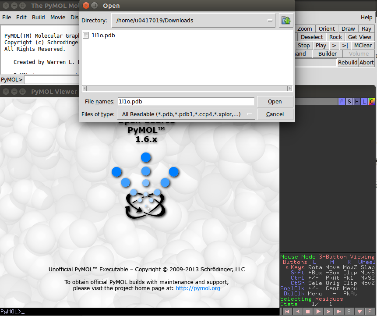377x316 pixels.
Task: Click the Play movie button
Action: tap(321, 46)
